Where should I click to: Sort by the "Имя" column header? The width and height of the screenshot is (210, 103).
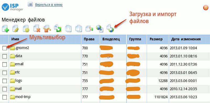point(15,39)
